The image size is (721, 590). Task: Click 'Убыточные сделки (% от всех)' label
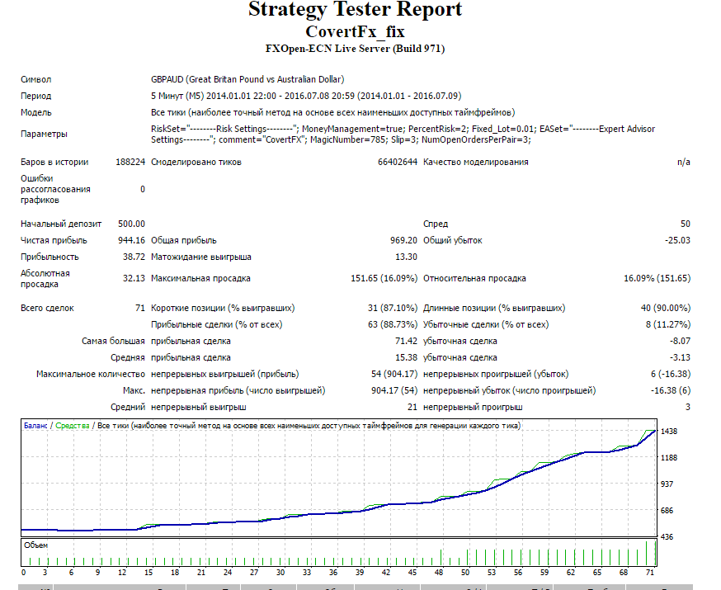(x=486, y=324)
